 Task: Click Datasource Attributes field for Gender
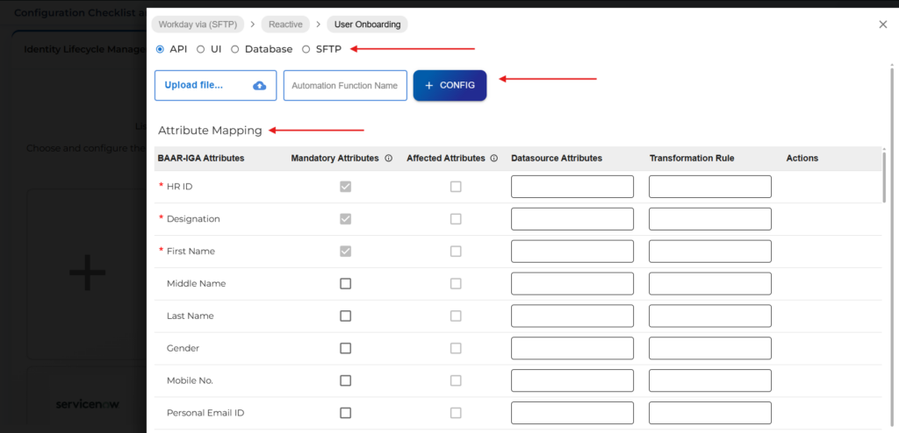point(572,348)
